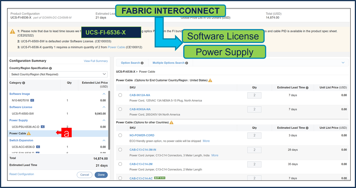Click IC badge beside UCS-PSU-6536-AC-D
Viewport: 356px width, 188px height.
43,127
